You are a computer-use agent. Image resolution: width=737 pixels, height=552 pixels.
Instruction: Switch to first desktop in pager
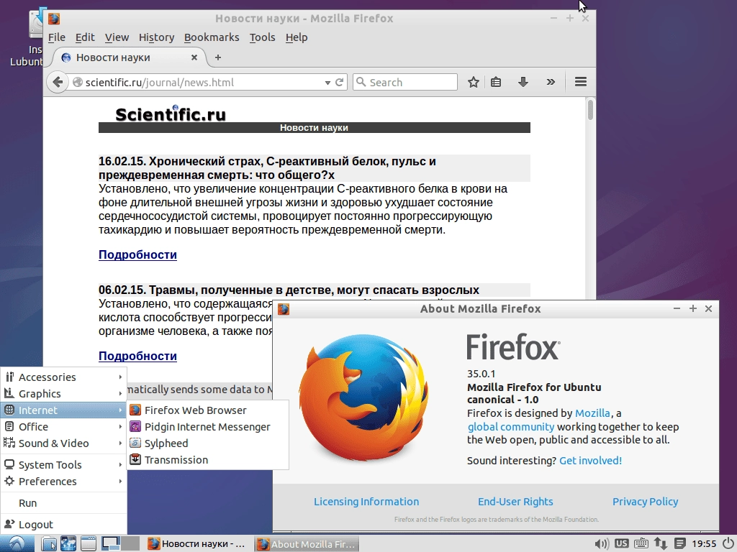[111, 543]
